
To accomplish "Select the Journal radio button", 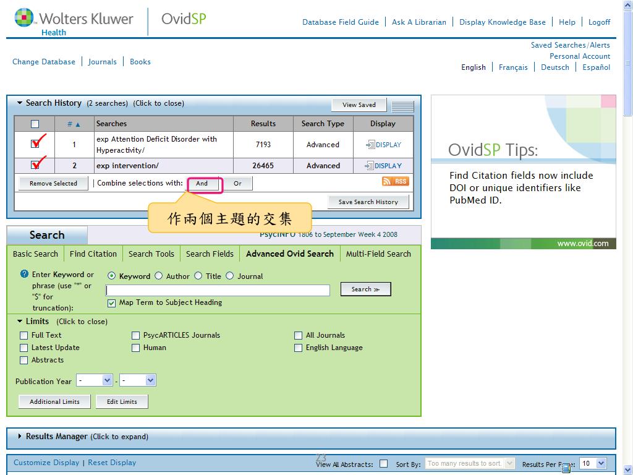I will pos(230,275).
